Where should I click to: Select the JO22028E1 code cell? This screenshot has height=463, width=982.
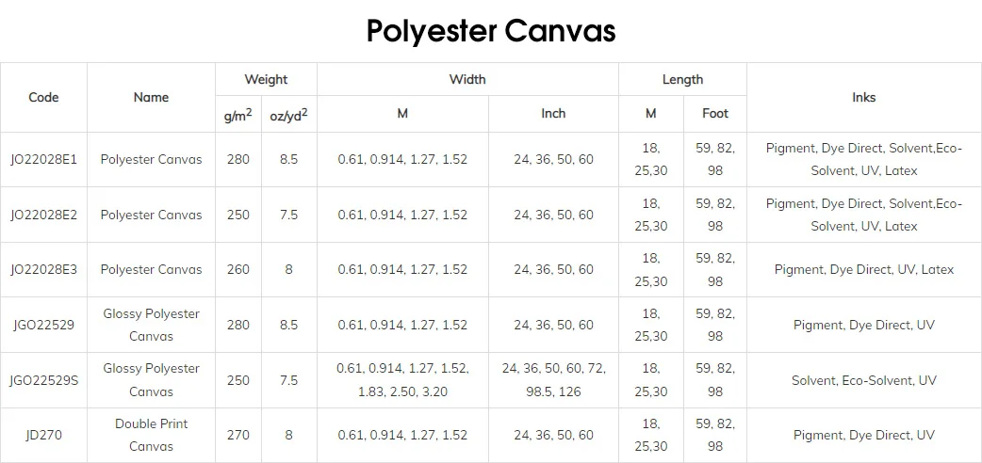pos(43,160)
